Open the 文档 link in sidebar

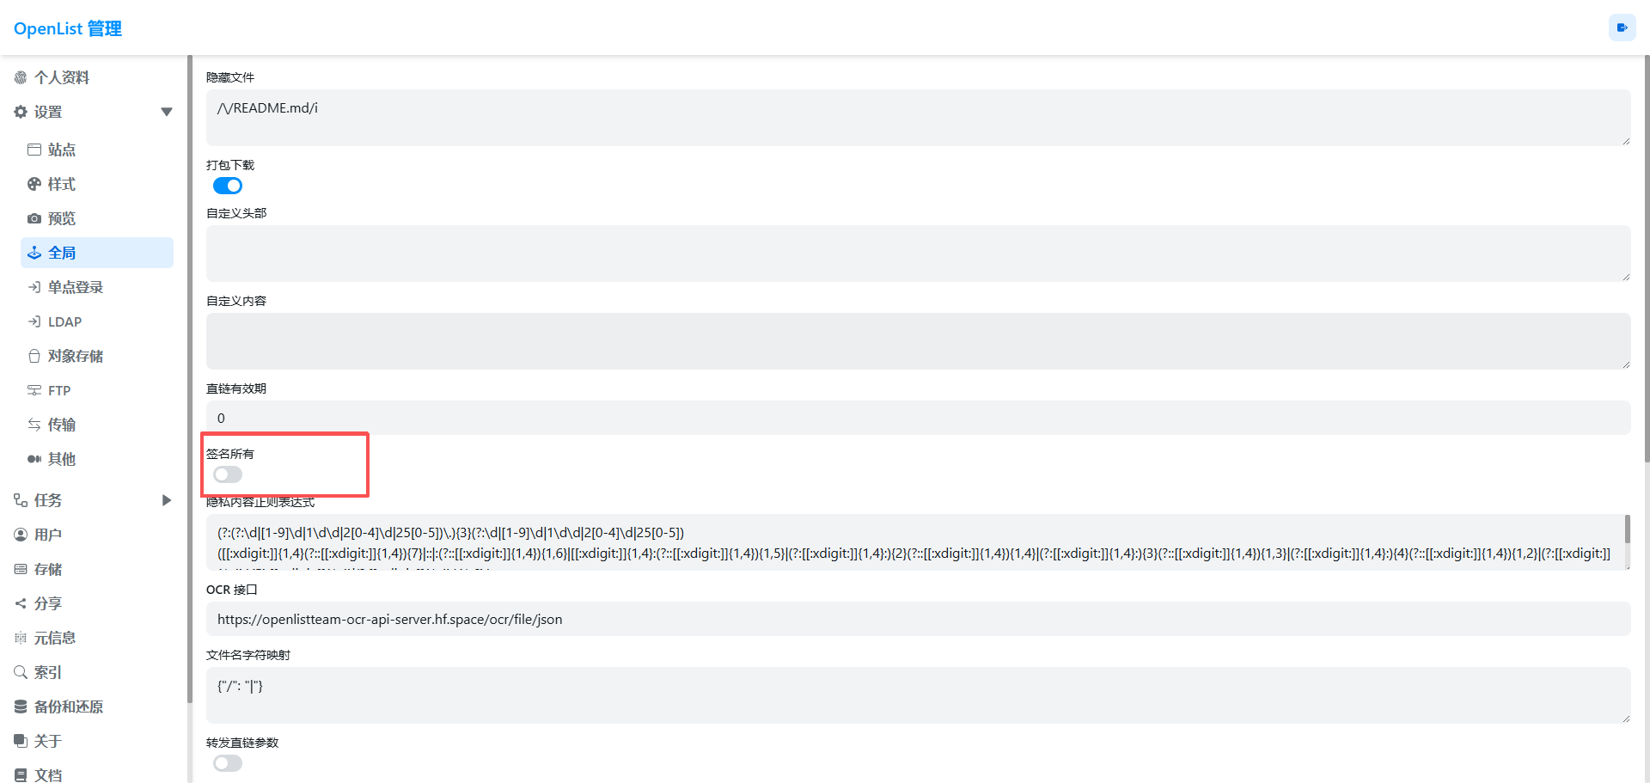48,774
